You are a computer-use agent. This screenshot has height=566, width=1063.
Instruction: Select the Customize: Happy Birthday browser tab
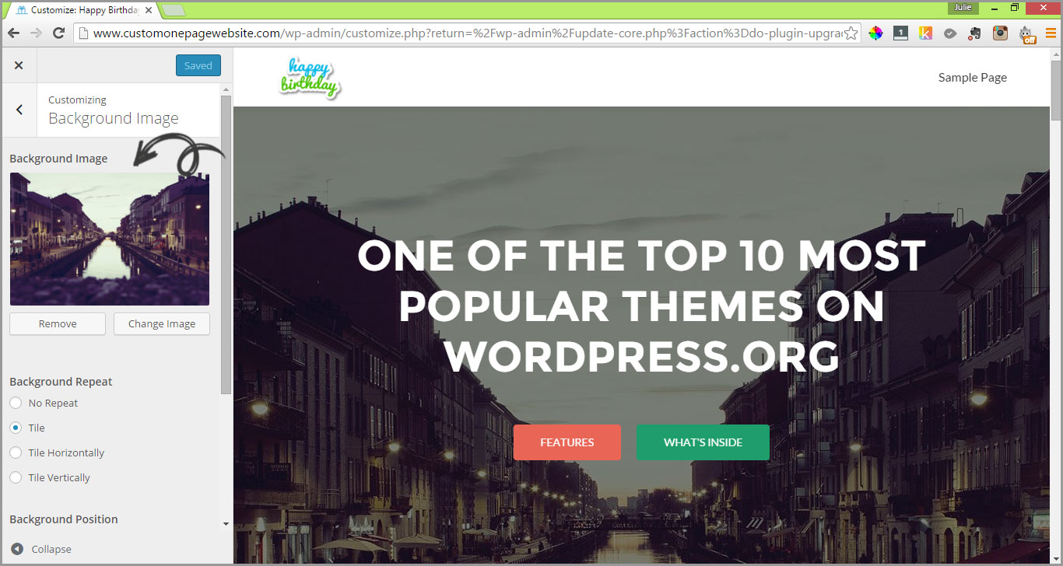click(84, 10)
